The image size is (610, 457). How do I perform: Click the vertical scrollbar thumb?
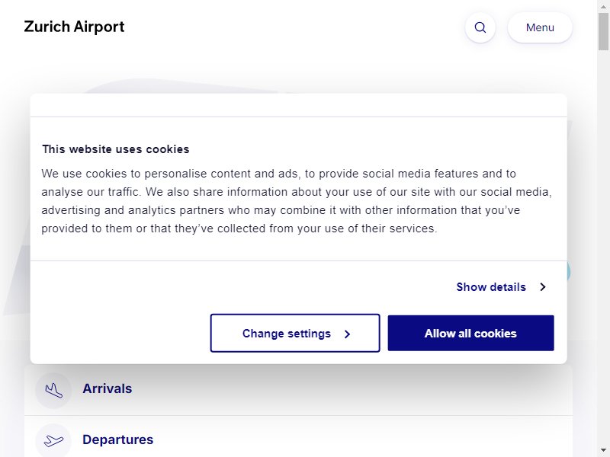603,31
